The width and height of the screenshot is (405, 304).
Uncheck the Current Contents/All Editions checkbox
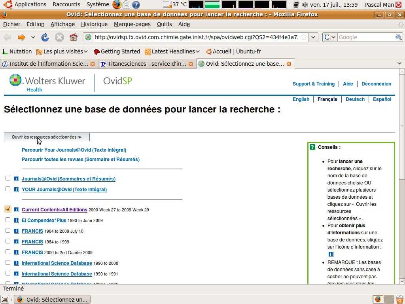[x=8, y=209]
